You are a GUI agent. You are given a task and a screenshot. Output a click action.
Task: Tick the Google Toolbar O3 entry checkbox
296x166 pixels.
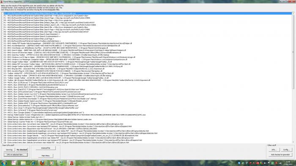tap(3, 78)
